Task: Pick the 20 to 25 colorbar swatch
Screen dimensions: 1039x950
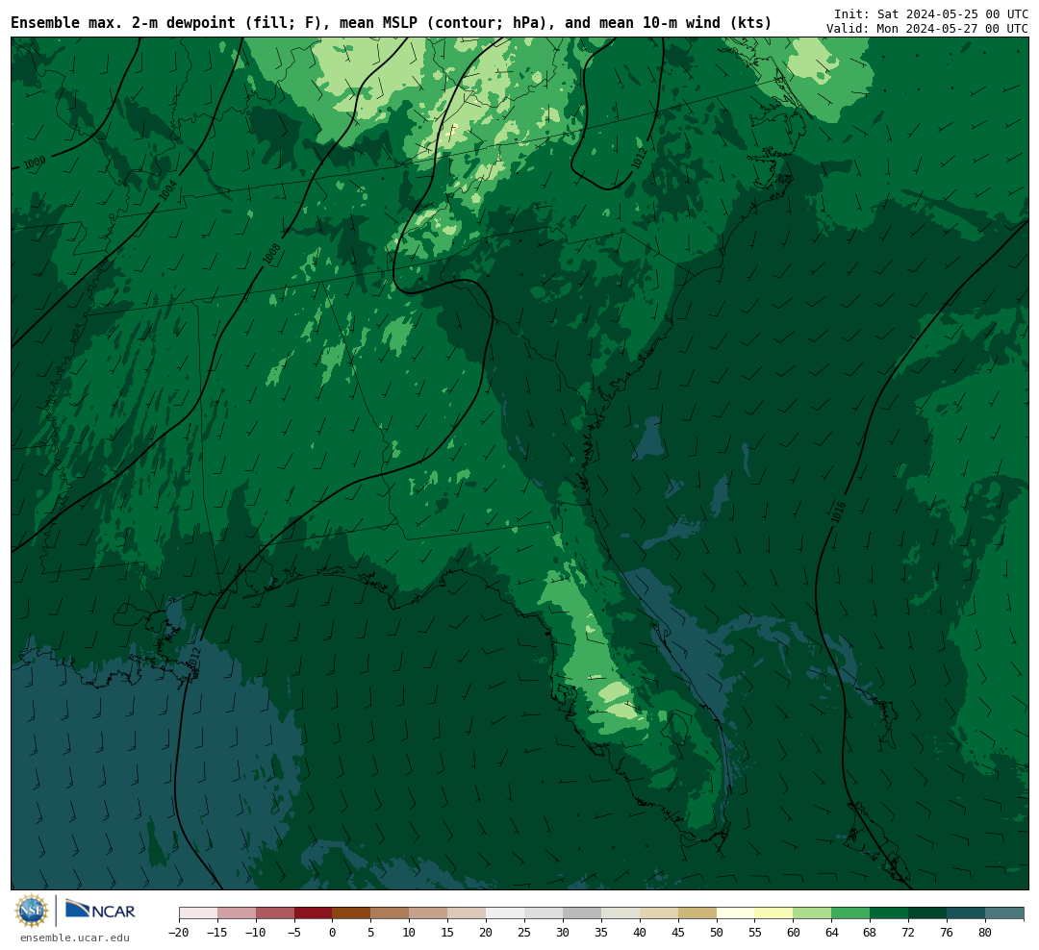Action: tap(506, 913)
